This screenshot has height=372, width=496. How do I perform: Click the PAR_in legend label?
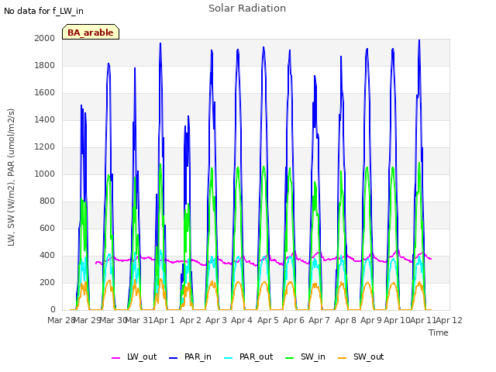(198, 356)
